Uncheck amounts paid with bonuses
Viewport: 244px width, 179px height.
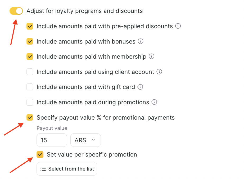(x=30, y=41)
